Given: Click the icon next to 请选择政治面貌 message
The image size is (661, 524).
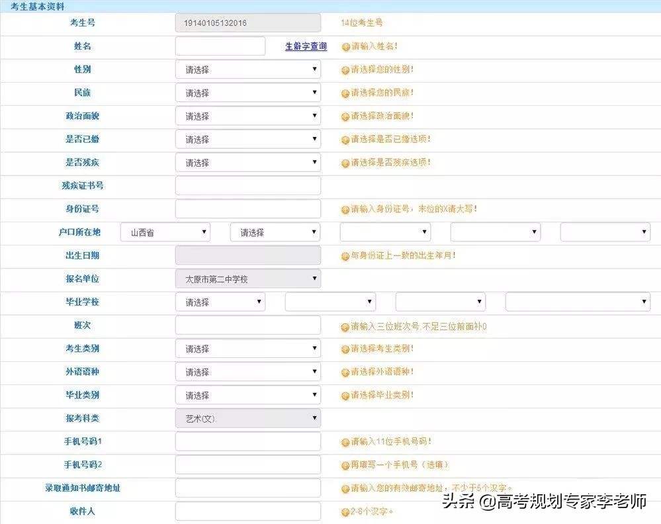Looking at the screenshot, I should pos(344,116).
